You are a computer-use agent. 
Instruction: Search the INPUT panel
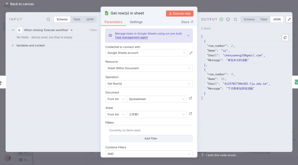pyautogui.click(x=48, y=20)
